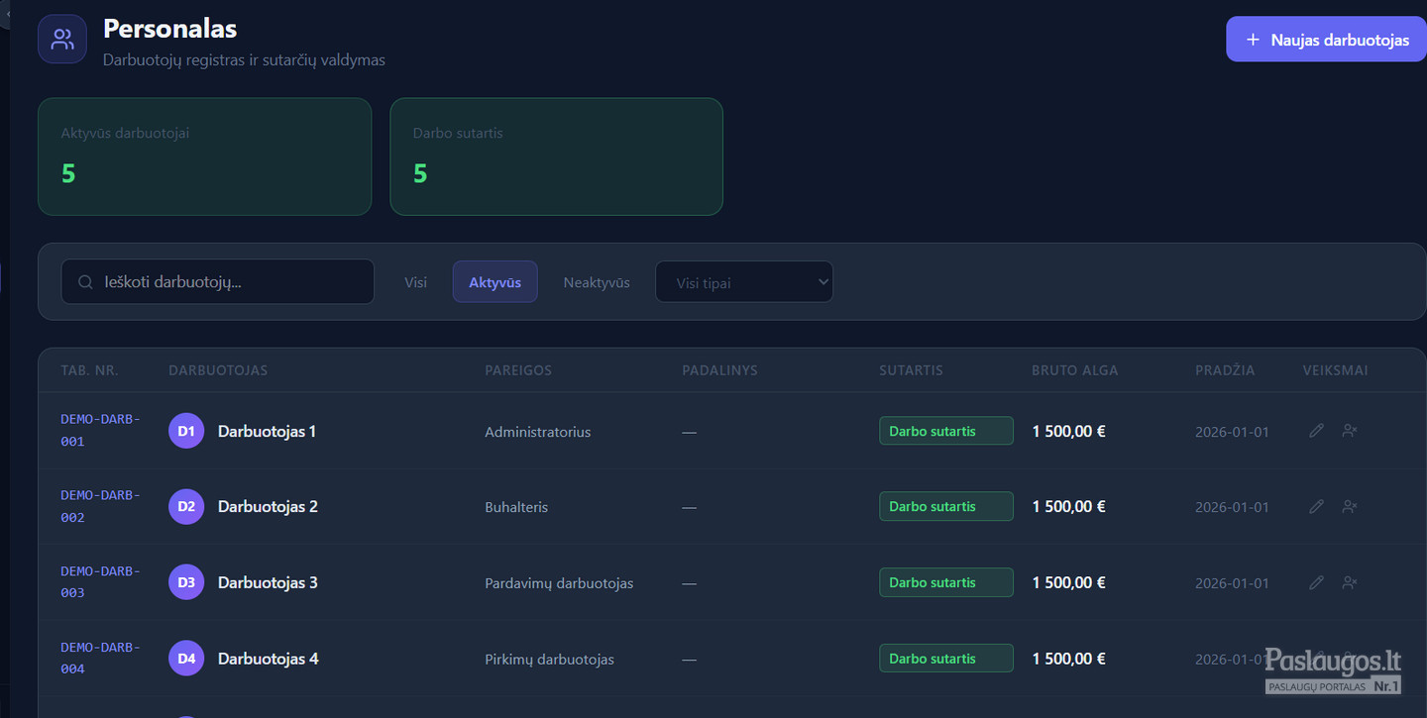Click 1 500,00 € salary of Darbuotojas 3
Screen dimensions: 1427x718
click(1068, 582)
